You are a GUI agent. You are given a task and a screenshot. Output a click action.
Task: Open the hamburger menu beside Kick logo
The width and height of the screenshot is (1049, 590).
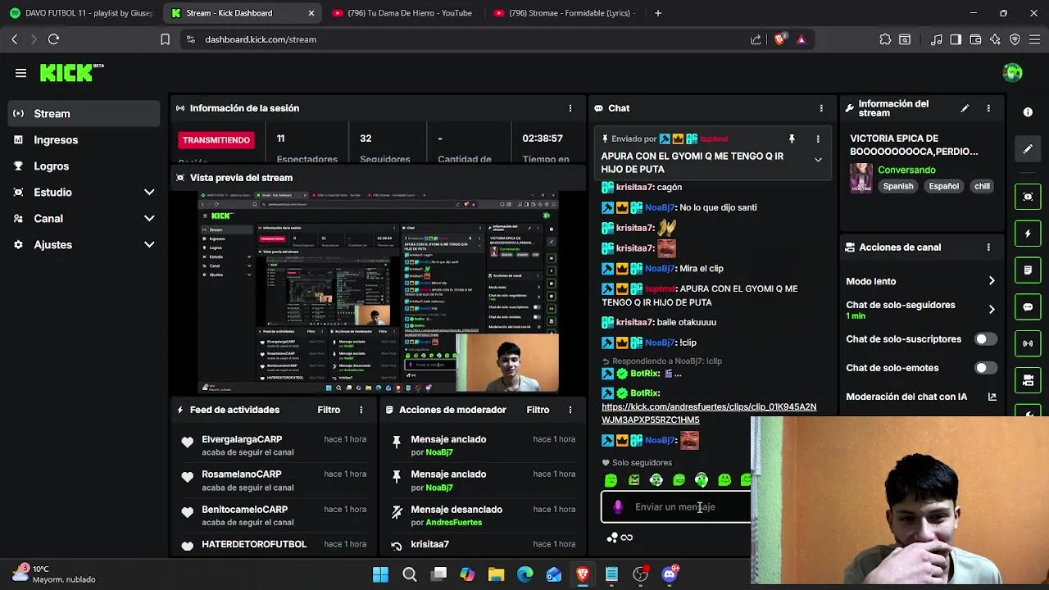[20, 73]
